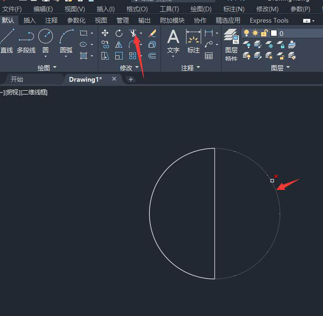Select the Move tool in Modify panel
The image size is (323, 316).
coord(105,33)
